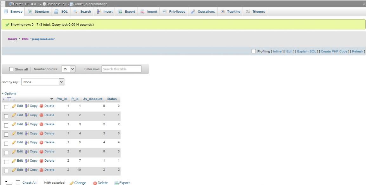Click the Triggers tab icon
This screenshot has height=185, width=366.
pyautogui.click(x=248, y=11)
